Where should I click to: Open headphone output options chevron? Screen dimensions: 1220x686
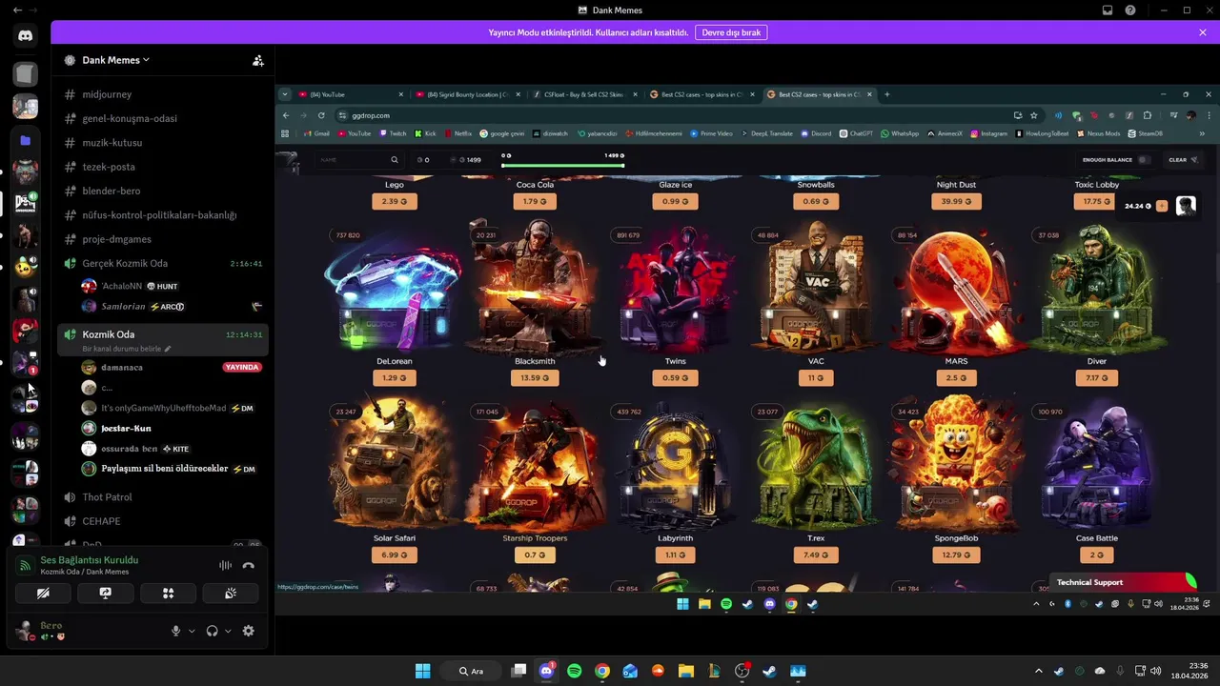(228, 631)
